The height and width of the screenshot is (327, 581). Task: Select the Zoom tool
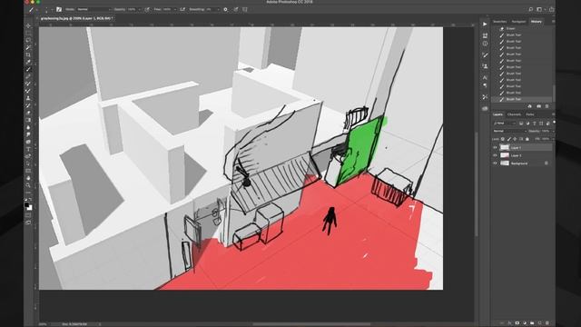[x=28, y=185]
